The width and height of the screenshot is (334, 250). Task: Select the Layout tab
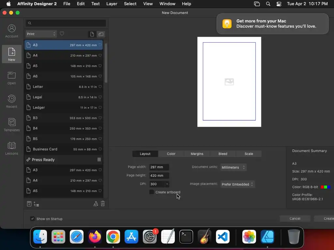pyautogui.click(x=145, y=154)
